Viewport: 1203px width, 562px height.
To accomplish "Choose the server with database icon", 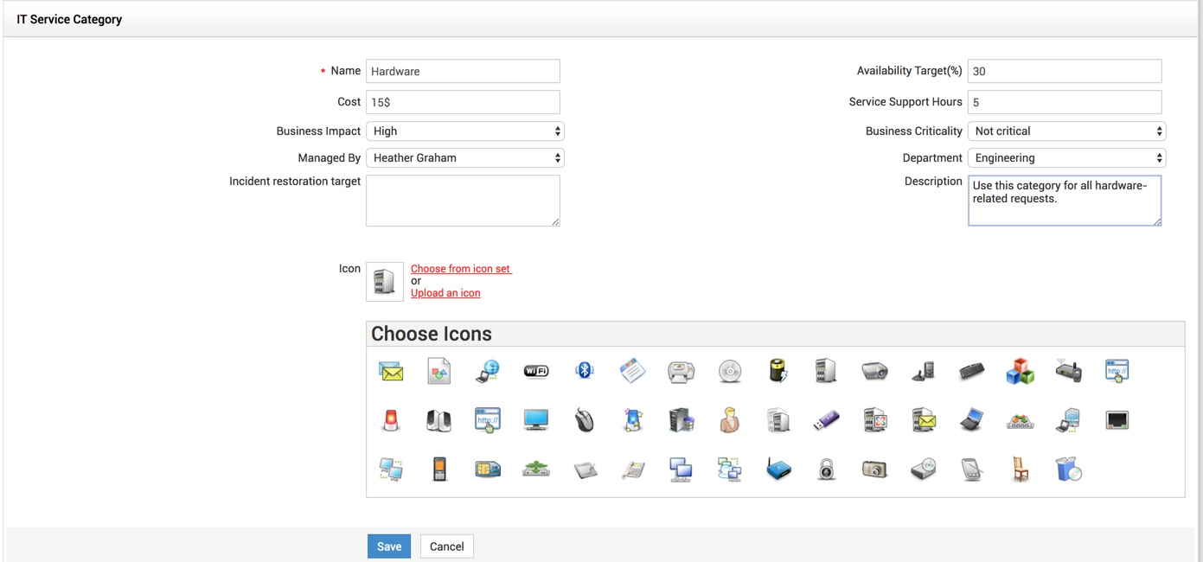I will 681,420.
